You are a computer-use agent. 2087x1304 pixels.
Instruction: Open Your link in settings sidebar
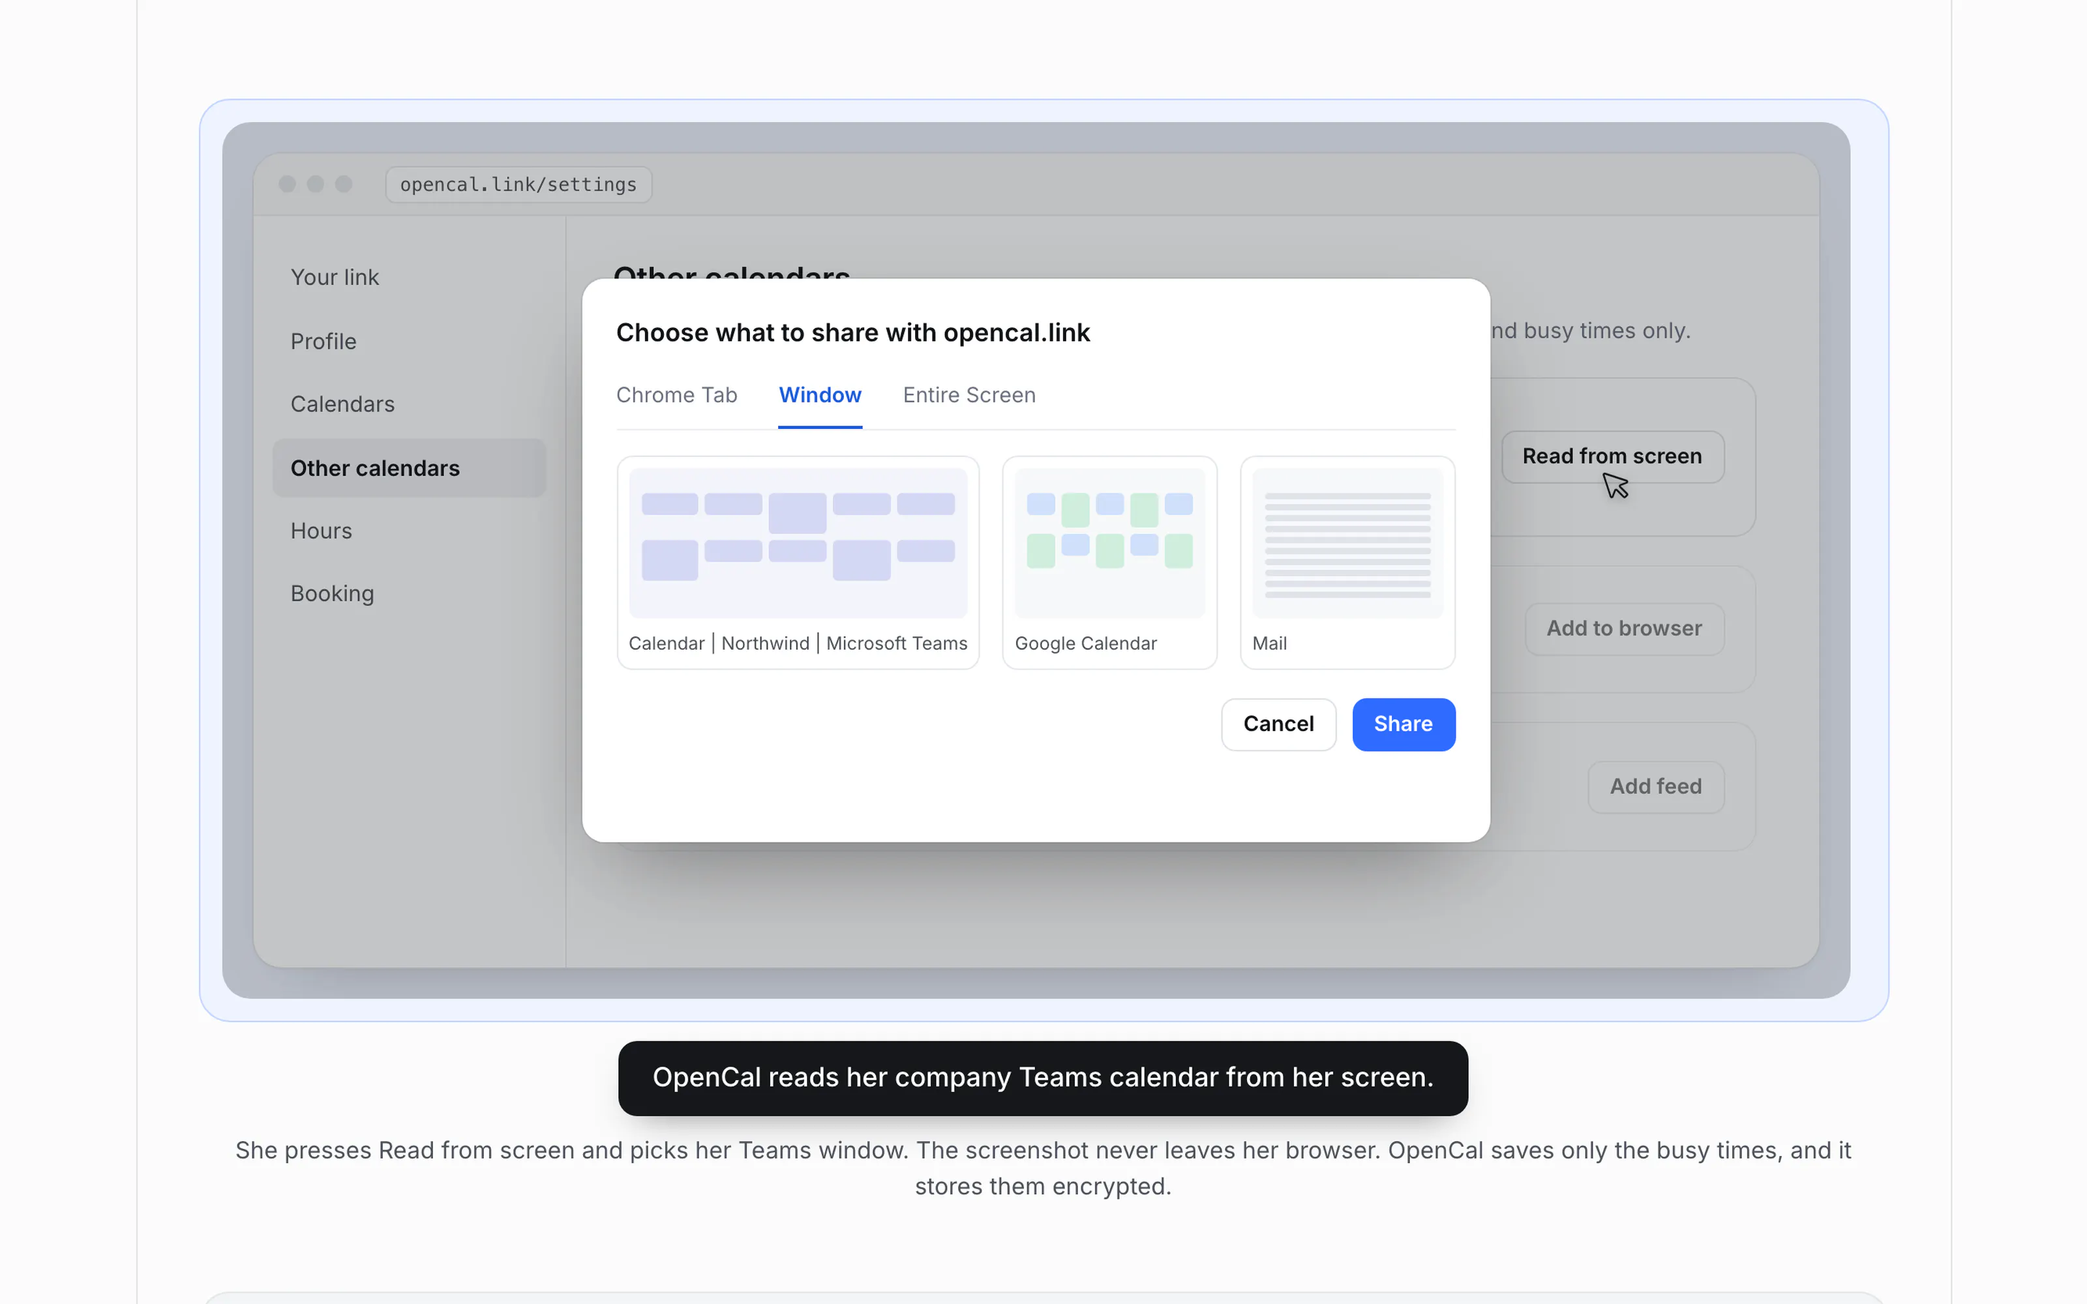(410, 278)
